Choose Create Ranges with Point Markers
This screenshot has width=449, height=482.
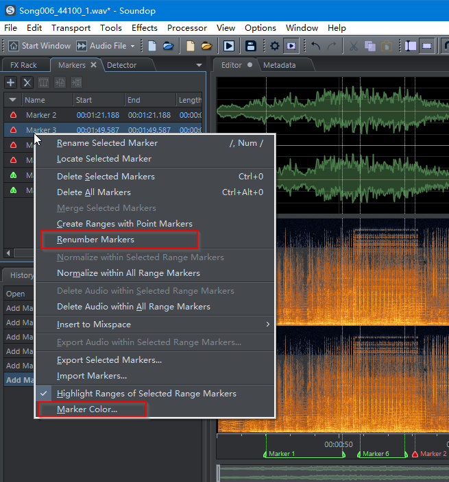click(x=155, y=224)
